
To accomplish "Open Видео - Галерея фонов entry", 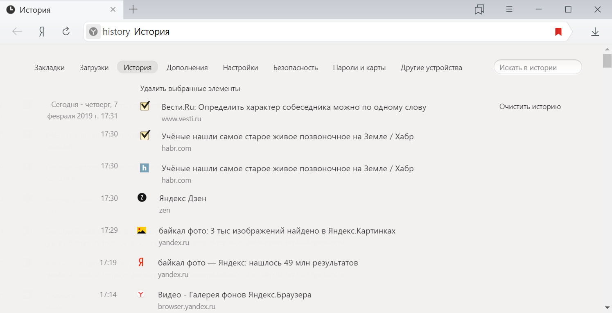I will click(x=235, y=295).
